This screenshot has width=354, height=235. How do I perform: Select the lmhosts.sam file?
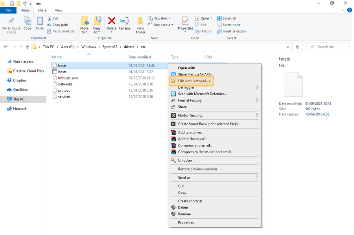coord(68,78)
